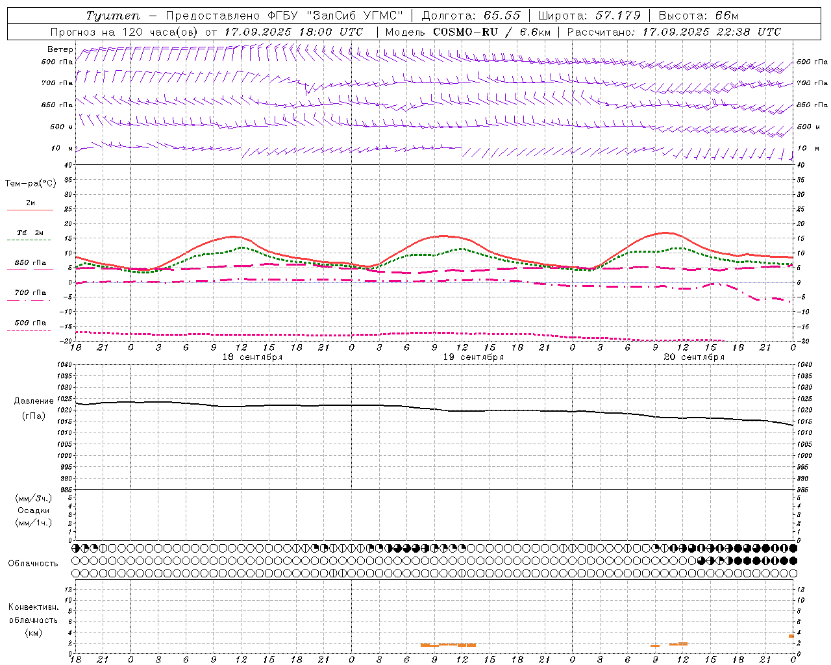Click the '500 м' wind level label on left
The height and width of the screenshot is (665, 831).
click(62, 127)
